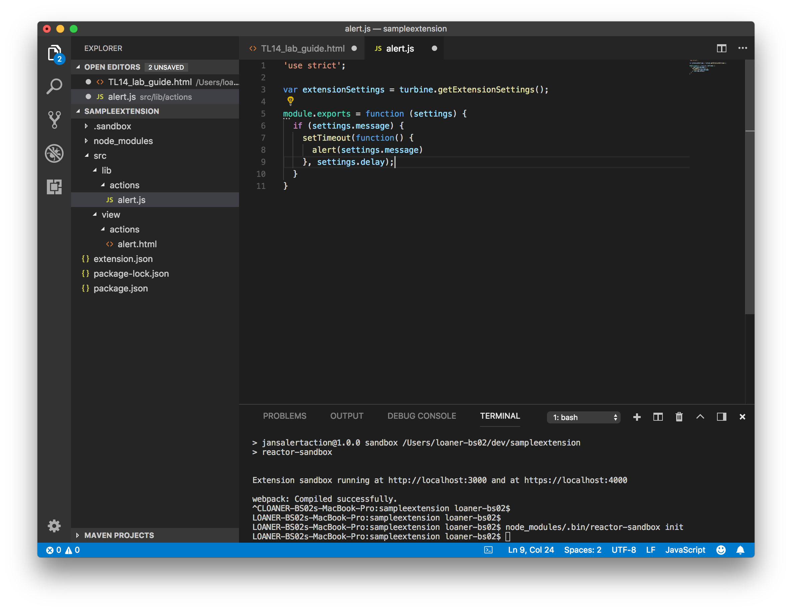Open the Extensions view icon
792x611 pixels.
click(x=54, y=187)
